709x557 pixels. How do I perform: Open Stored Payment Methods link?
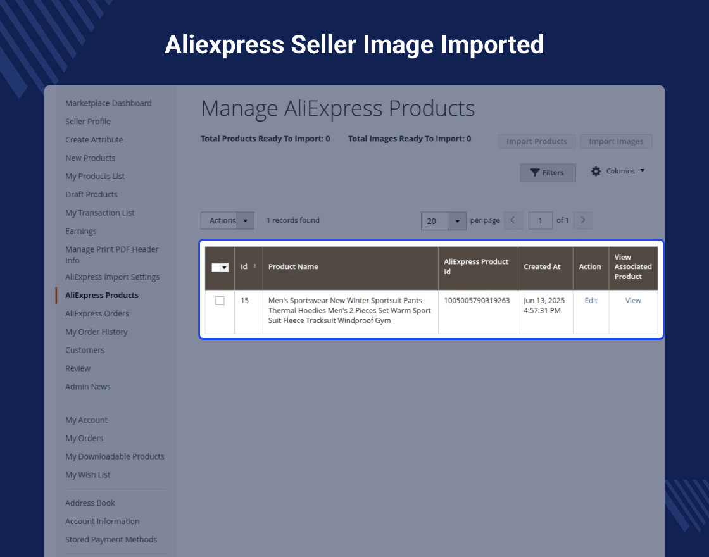[111, 539]
